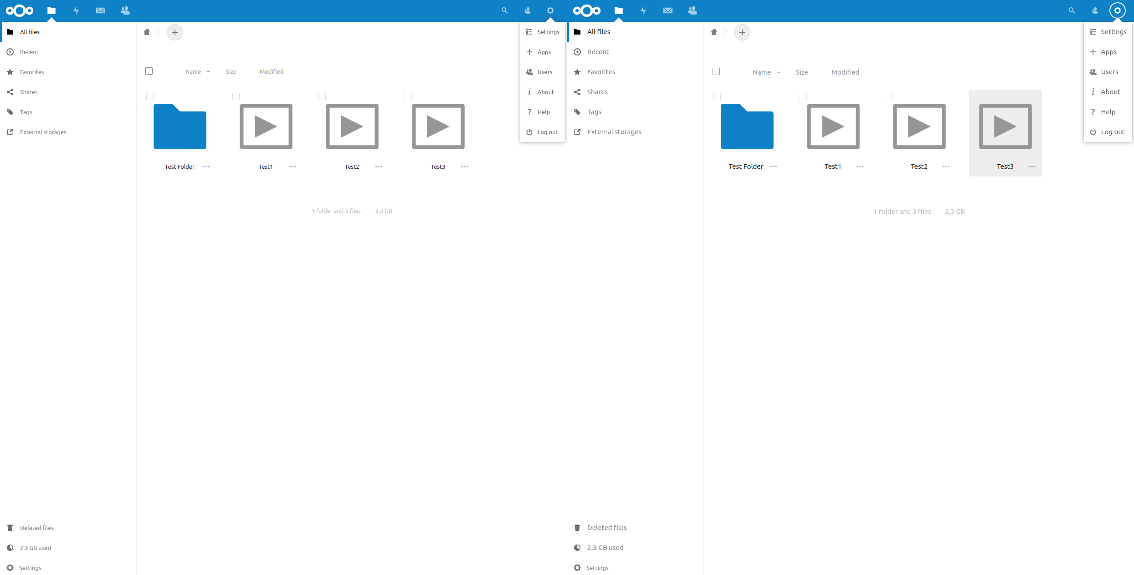Tick the checkbox on the Test2 file
The height and width of the screenshot is (575, 1134).
322,96
